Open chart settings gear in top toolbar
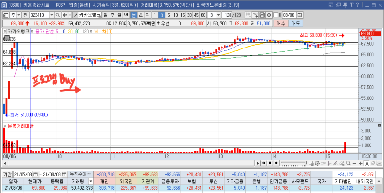 269,15
